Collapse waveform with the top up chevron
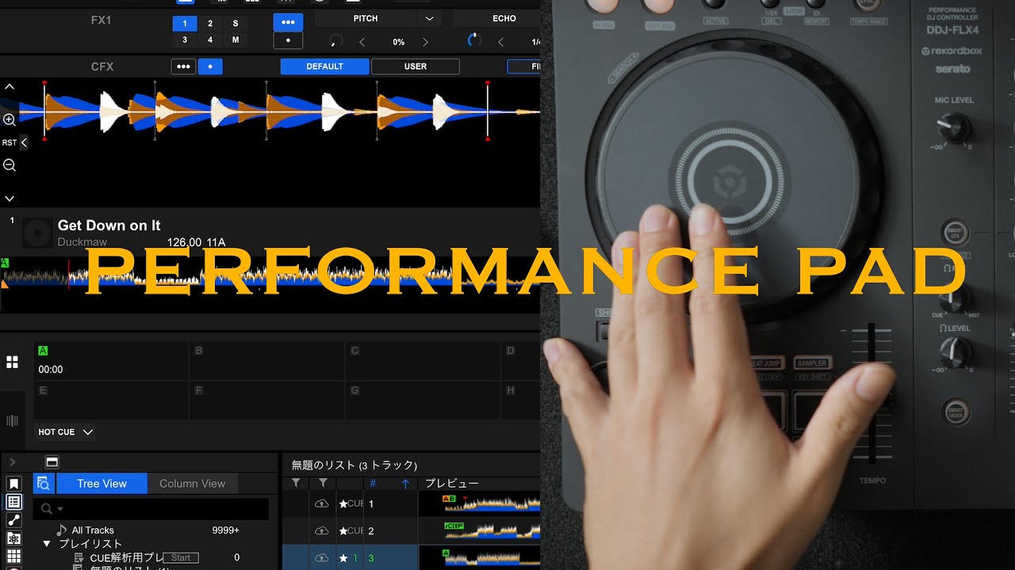1015x570 pixels. [10, 86]
